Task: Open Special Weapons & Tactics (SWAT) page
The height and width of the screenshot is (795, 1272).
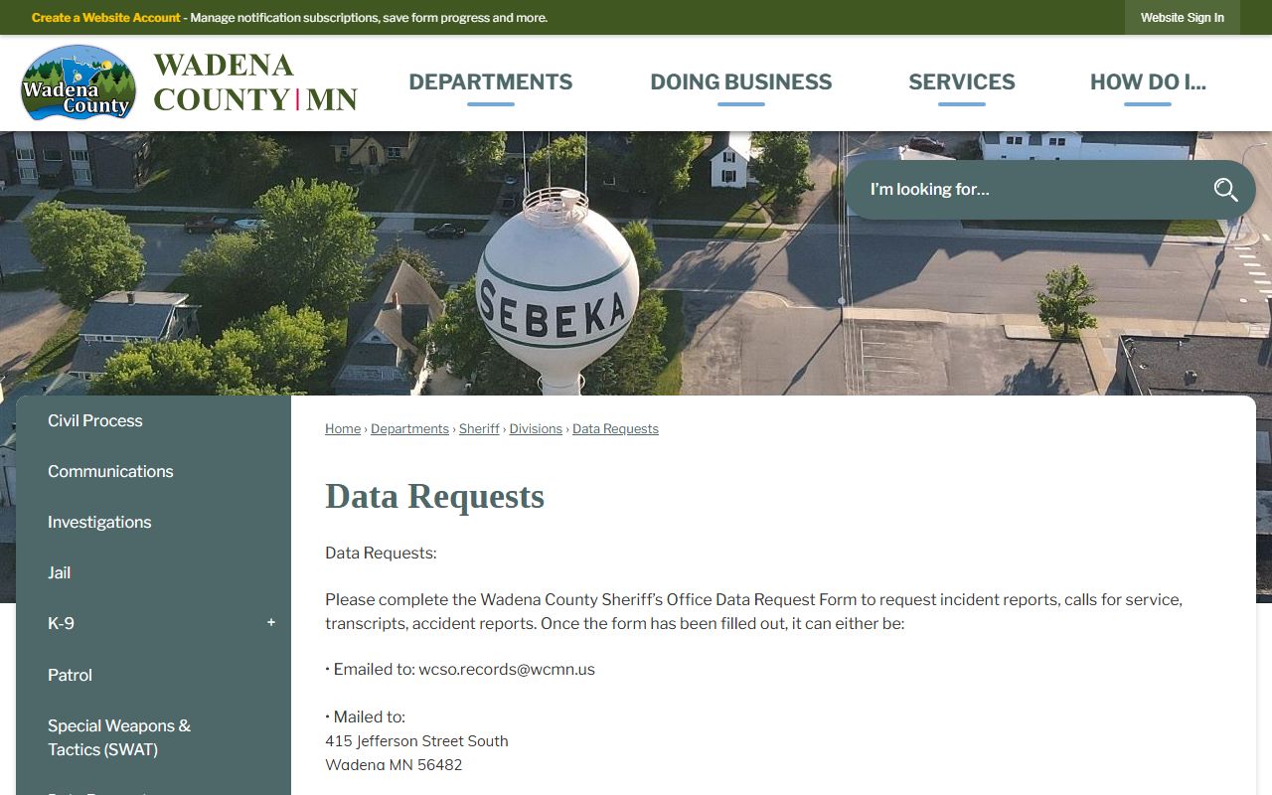Action: [153, 737]
